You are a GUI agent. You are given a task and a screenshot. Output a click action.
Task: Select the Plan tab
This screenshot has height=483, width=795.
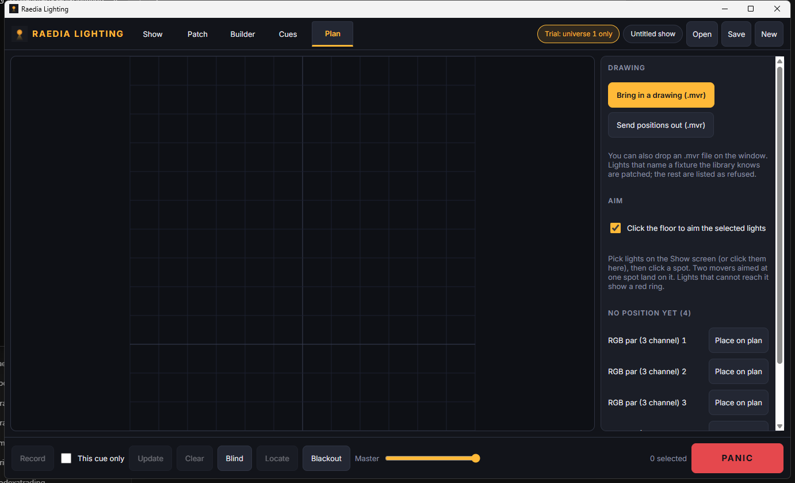332,34
